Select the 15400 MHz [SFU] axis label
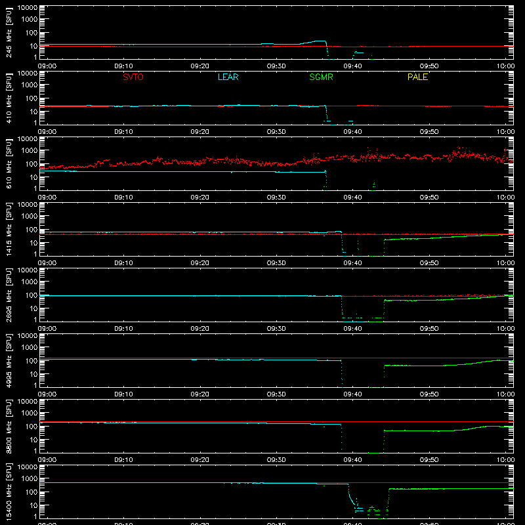Viewport: 525px width, 525px height. click(9, 492)
